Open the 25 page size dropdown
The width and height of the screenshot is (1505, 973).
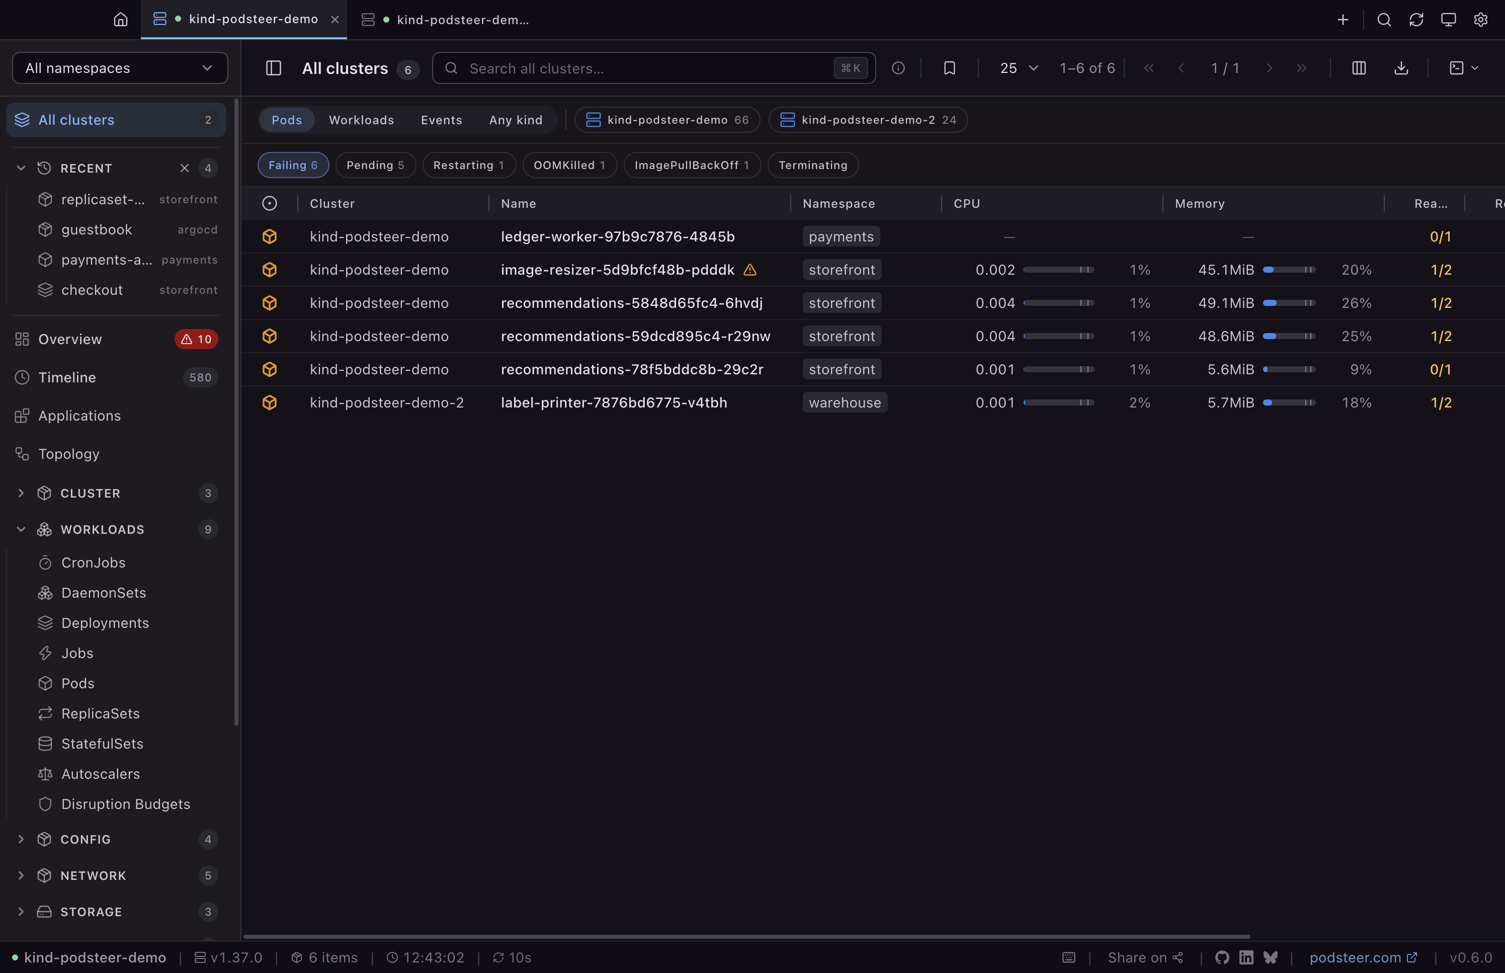click(x=1019, y=67)
